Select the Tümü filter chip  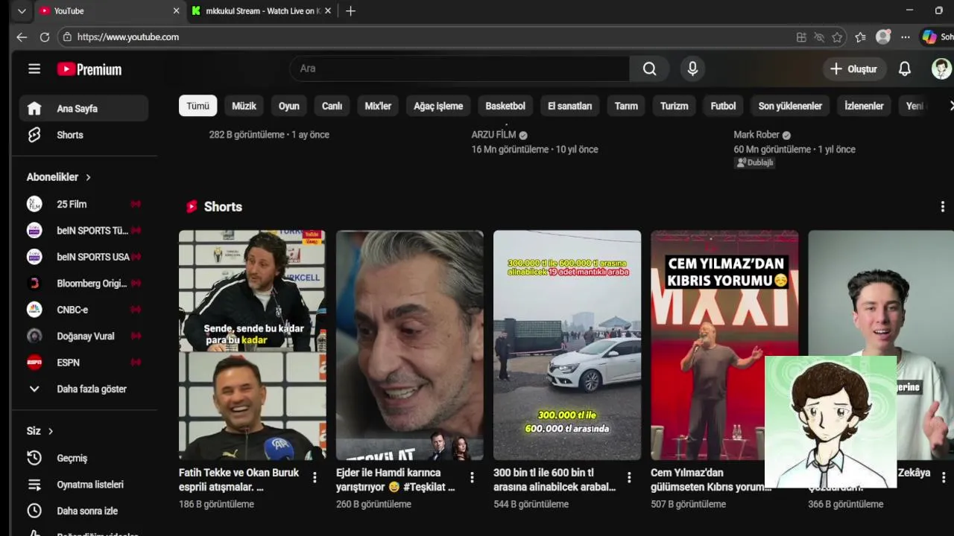tap(198, 106)
